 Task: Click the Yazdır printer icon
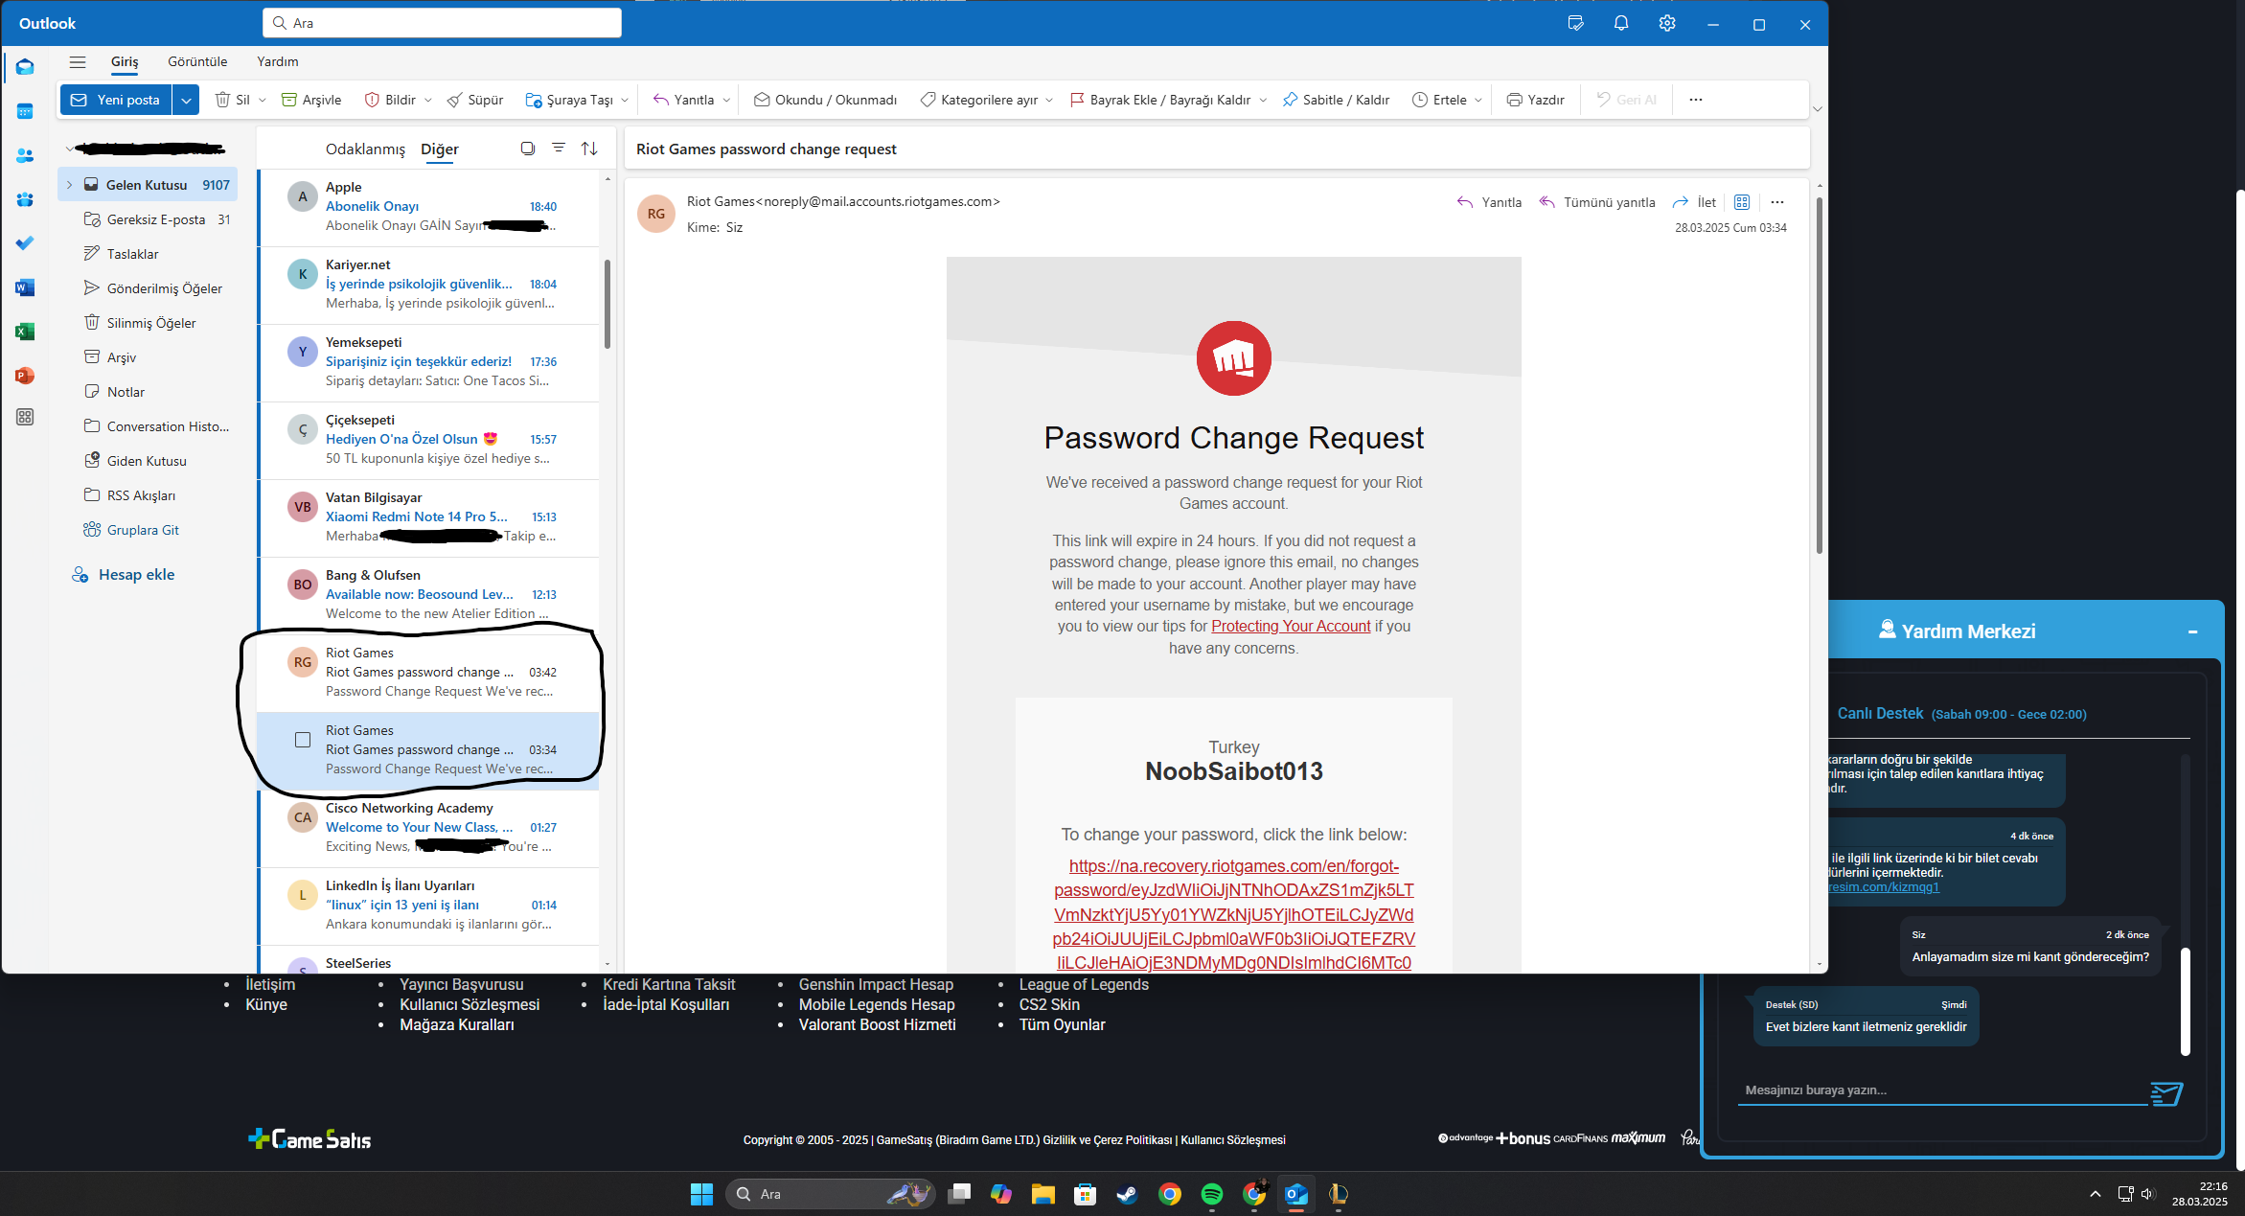[x=1514, y=100]
